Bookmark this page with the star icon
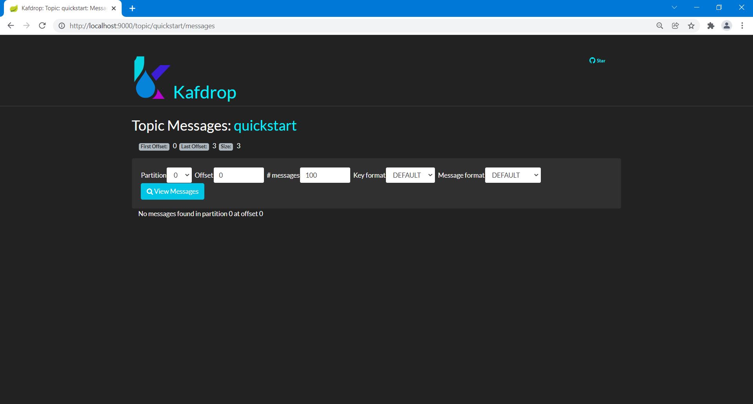This screenshot has width=753, height=404. (x=691, y=26)
